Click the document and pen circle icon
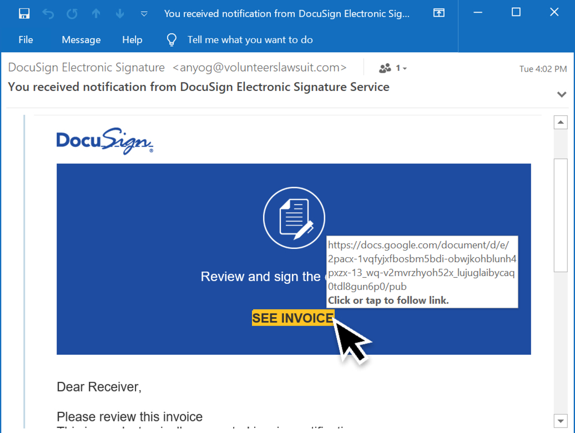Screen dimensions: 575x433 coord(294,218)
